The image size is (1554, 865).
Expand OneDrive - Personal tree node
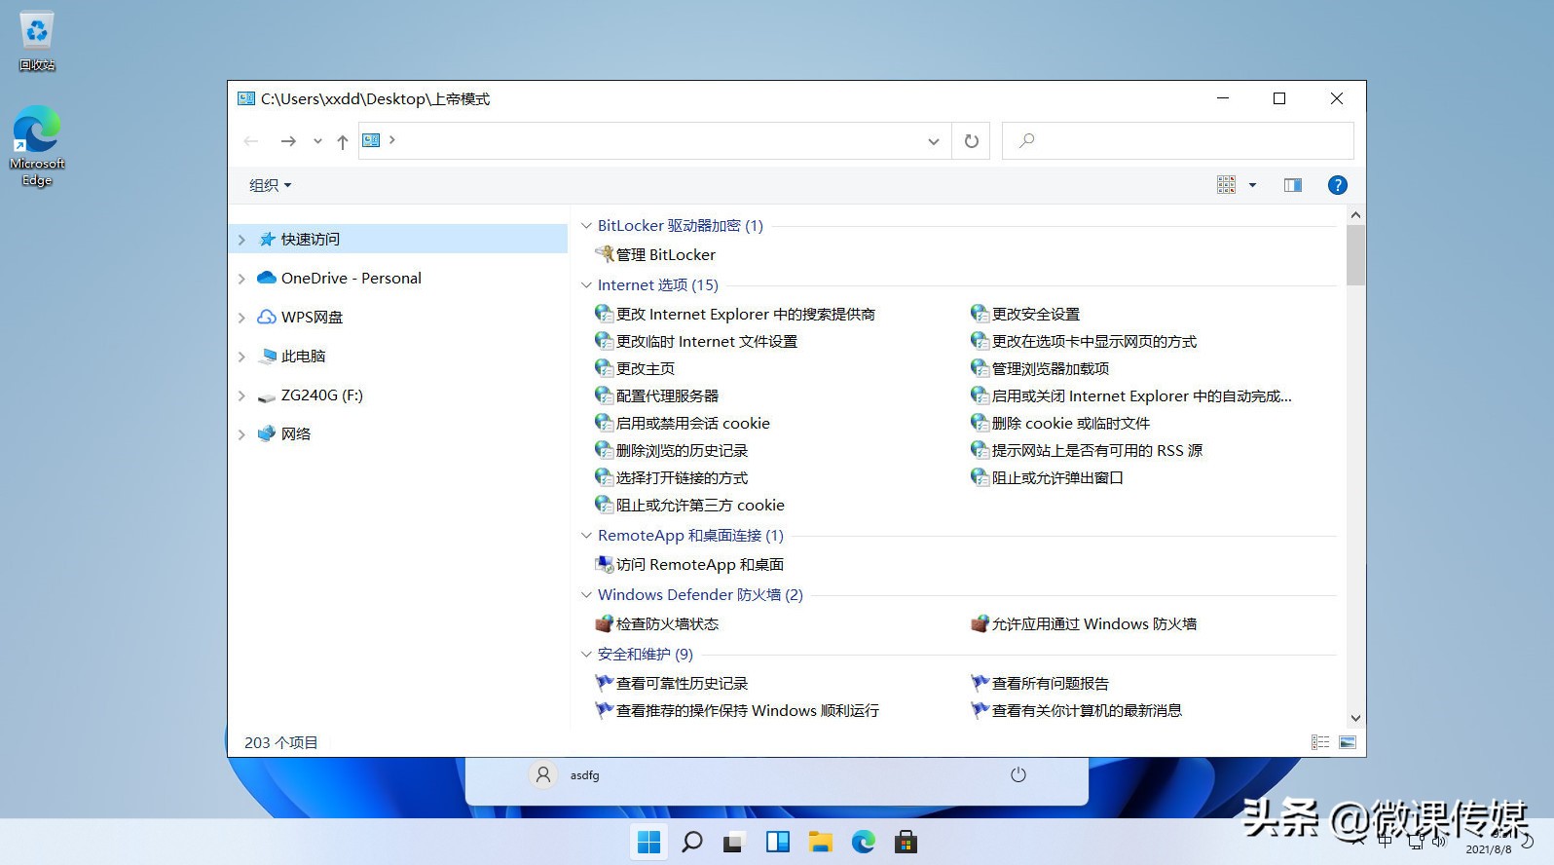click(241, 279)
